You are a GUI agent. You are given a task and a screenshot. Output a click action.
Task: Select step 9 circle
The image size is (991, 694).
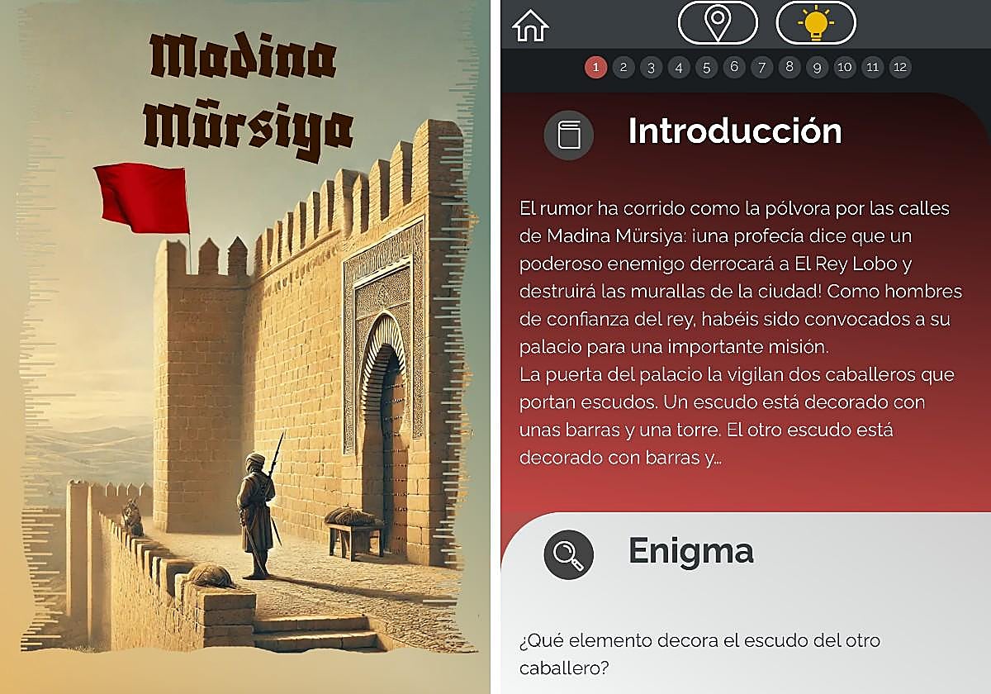pos(817,67)
